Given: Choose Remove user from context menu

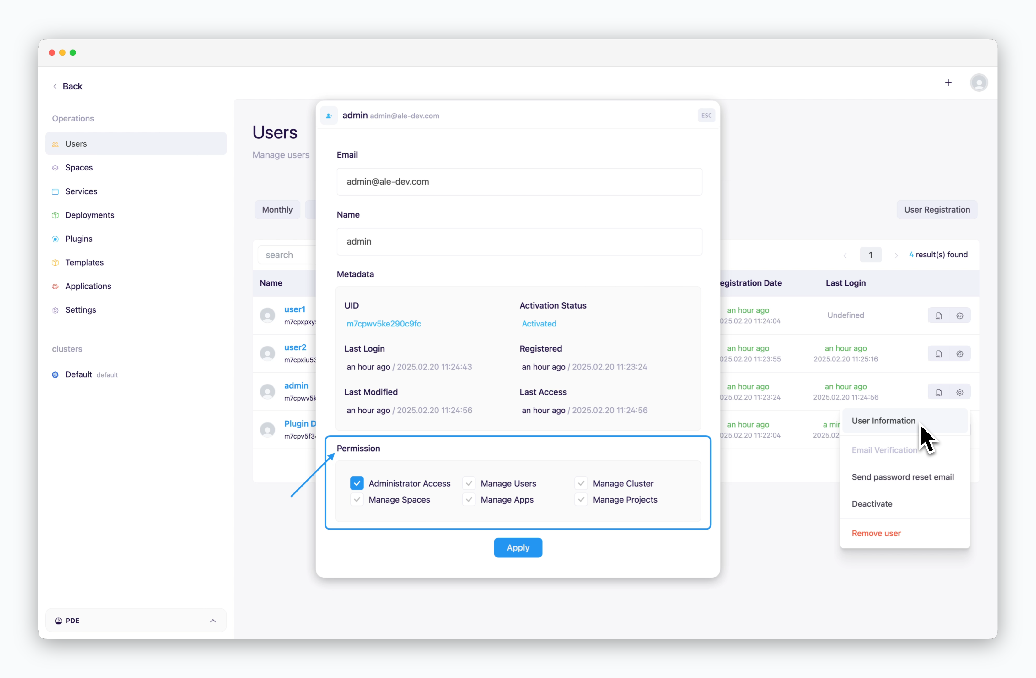Looking at the screenshot, I should point(904,533).
